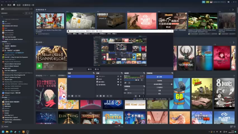Pop out the OBS Audio Mixer dock icon
This screenshot has width=238, height=134.
tap(144, 73)
